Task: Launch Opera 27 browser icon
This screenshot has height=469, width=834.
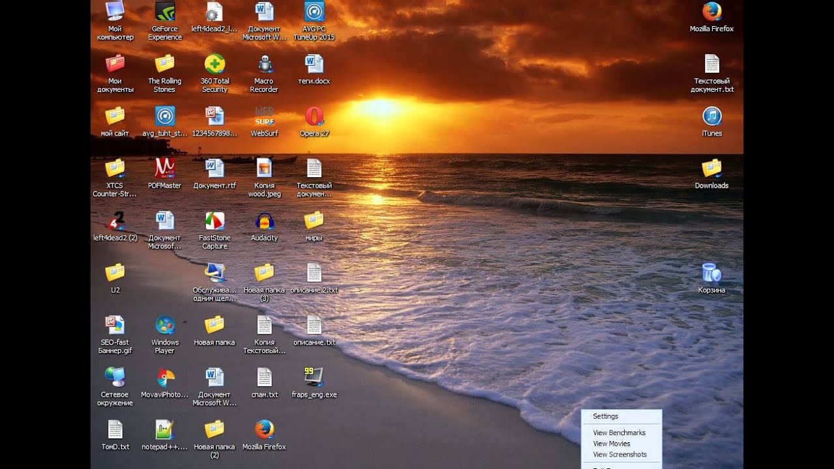Action: click(x=314, y=122)
